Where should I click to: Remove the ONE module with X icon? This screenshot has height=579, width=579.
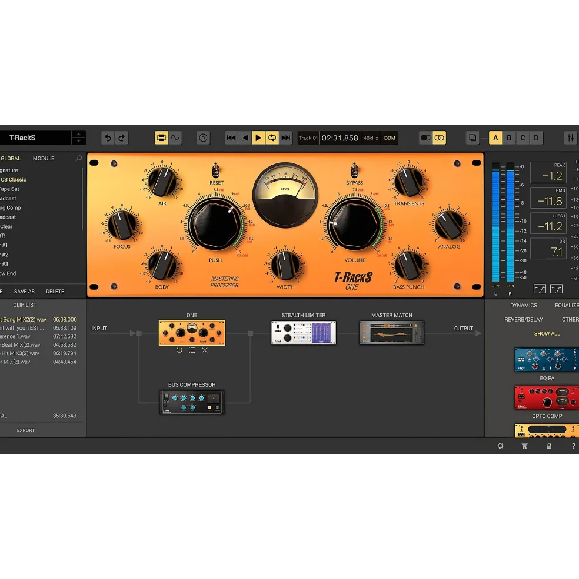[x=204, y=350]
